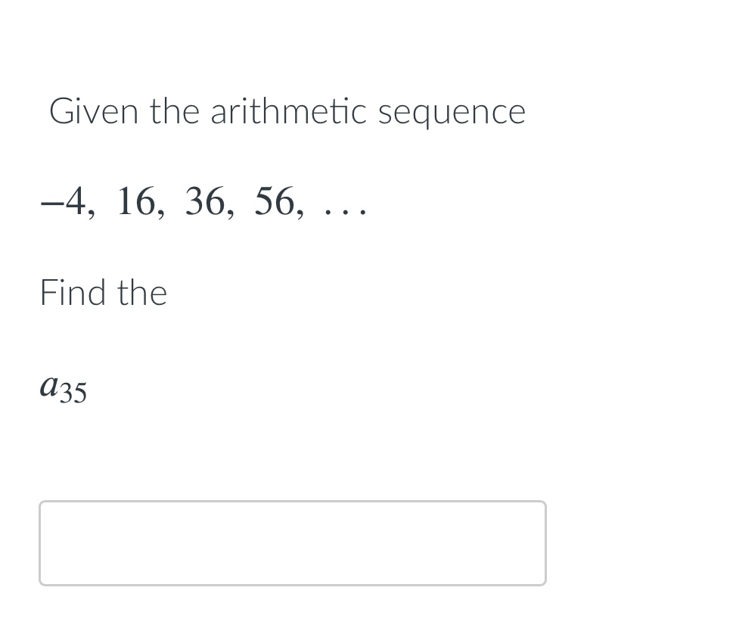This screenshot has width=736, height=631.
Task: Select the text 'Find the'
Action: point(103,293)
